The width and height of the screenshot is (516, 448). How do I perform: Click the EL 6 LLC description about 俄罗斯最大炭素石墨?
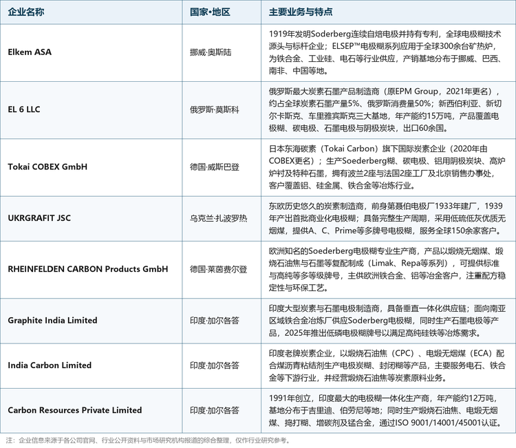point(387,109)
